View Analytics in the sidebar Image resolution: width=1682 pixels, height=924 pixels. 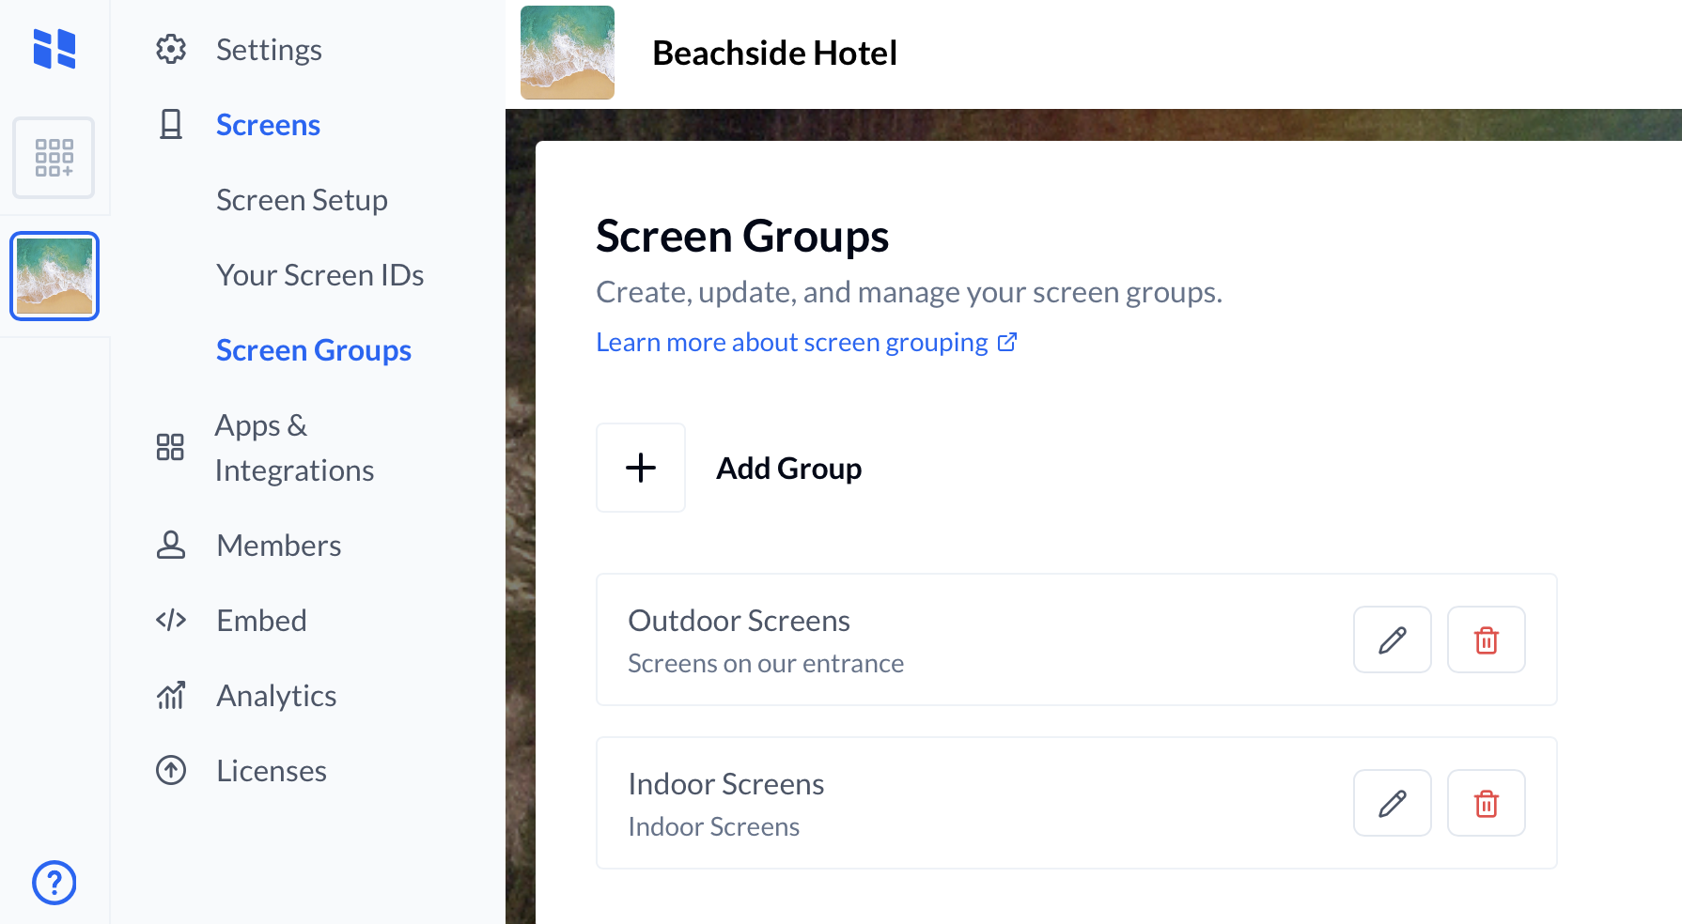click(276, 696)
